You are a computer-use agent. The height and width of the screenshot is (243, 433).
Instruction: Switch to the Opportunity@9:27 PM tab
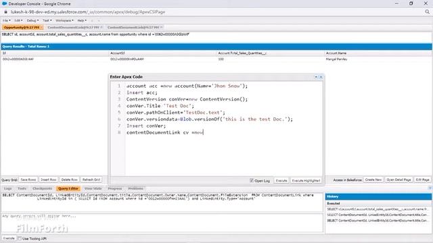(22, 27)
